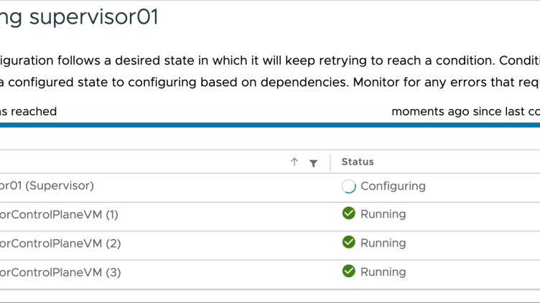
Task: Click the column divider beside Status header
Action: point(330,163)
